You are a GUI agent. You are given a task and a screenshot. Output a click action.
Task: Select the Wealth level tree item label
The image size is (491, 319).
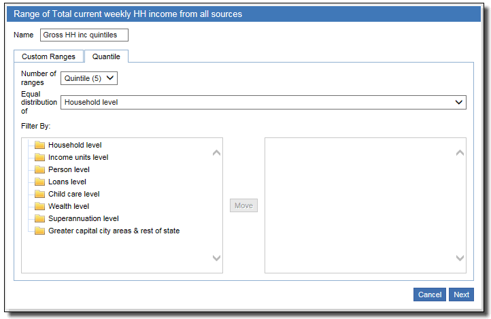[69, 206]
